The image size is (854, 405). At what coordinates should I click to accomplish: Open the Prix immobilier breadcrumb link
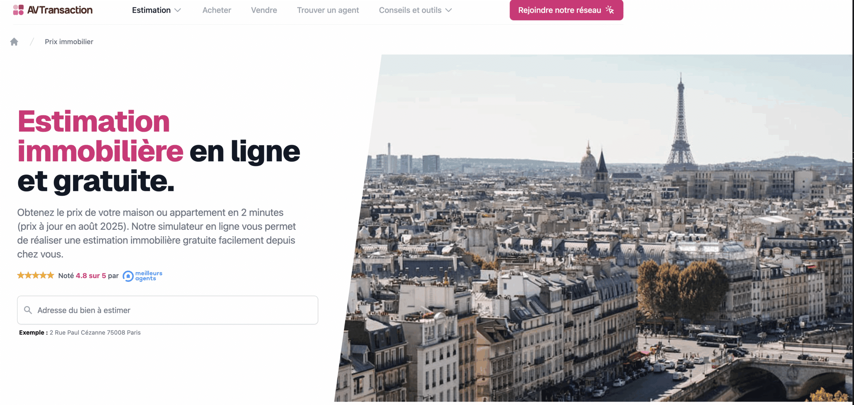[69, 42]
